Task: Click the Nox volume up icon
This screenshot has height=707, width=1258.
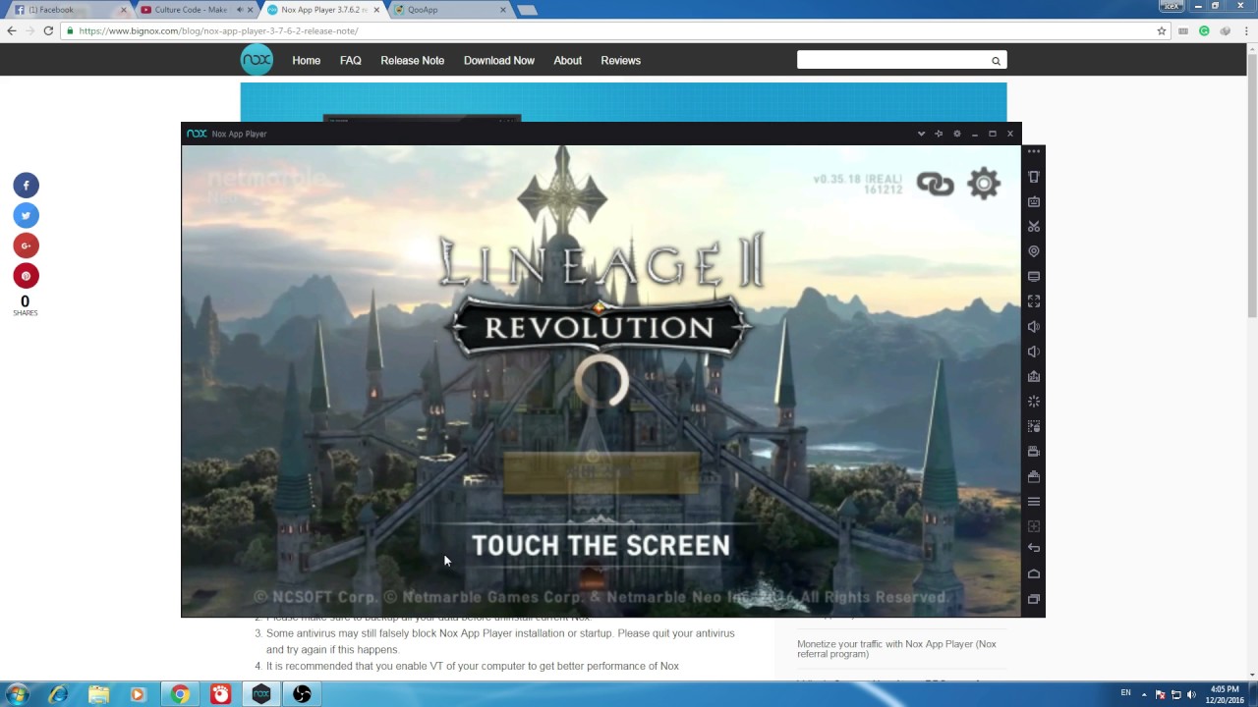Action: (1034, 326)
